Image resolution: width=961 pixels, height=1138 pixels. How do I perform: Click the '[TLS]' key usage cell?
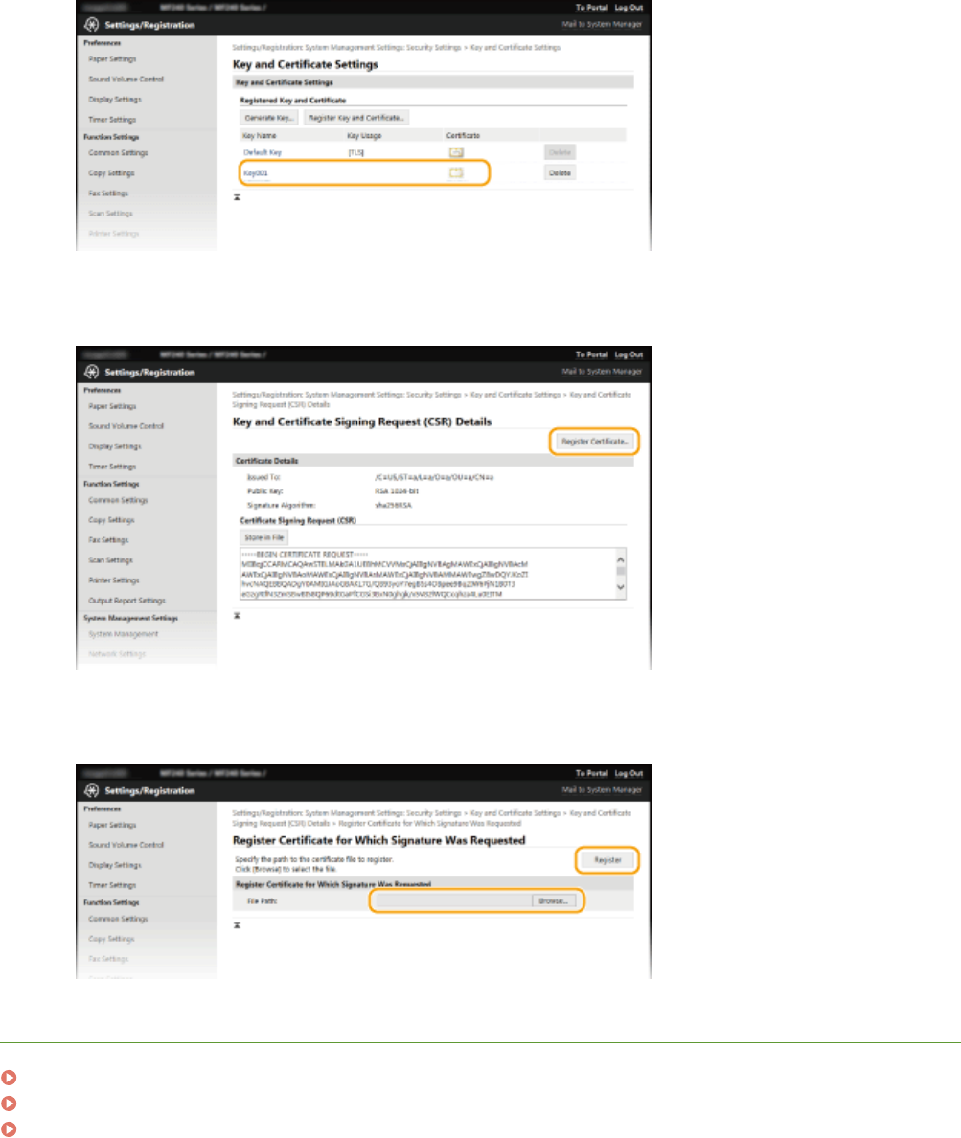pos(355,153)
